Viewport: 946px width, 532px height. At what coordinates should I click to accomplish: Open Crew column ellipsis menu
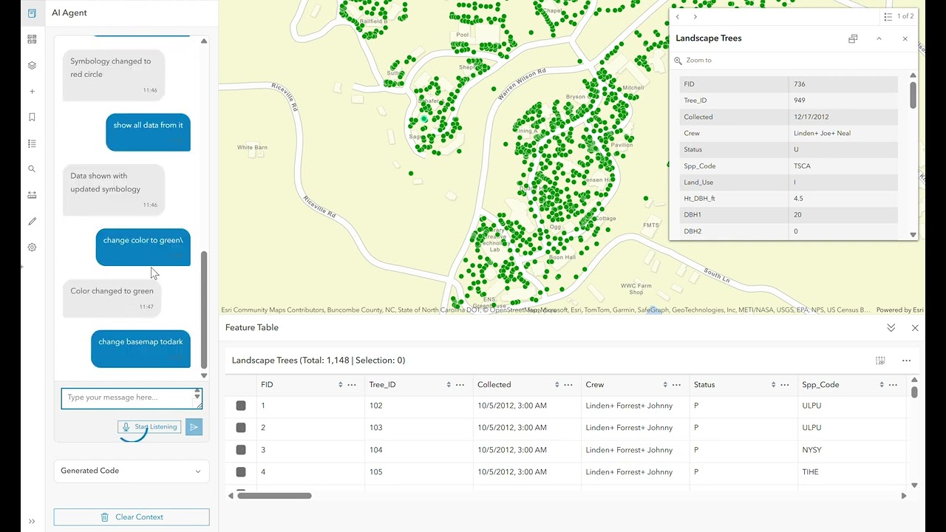(676, 385)
